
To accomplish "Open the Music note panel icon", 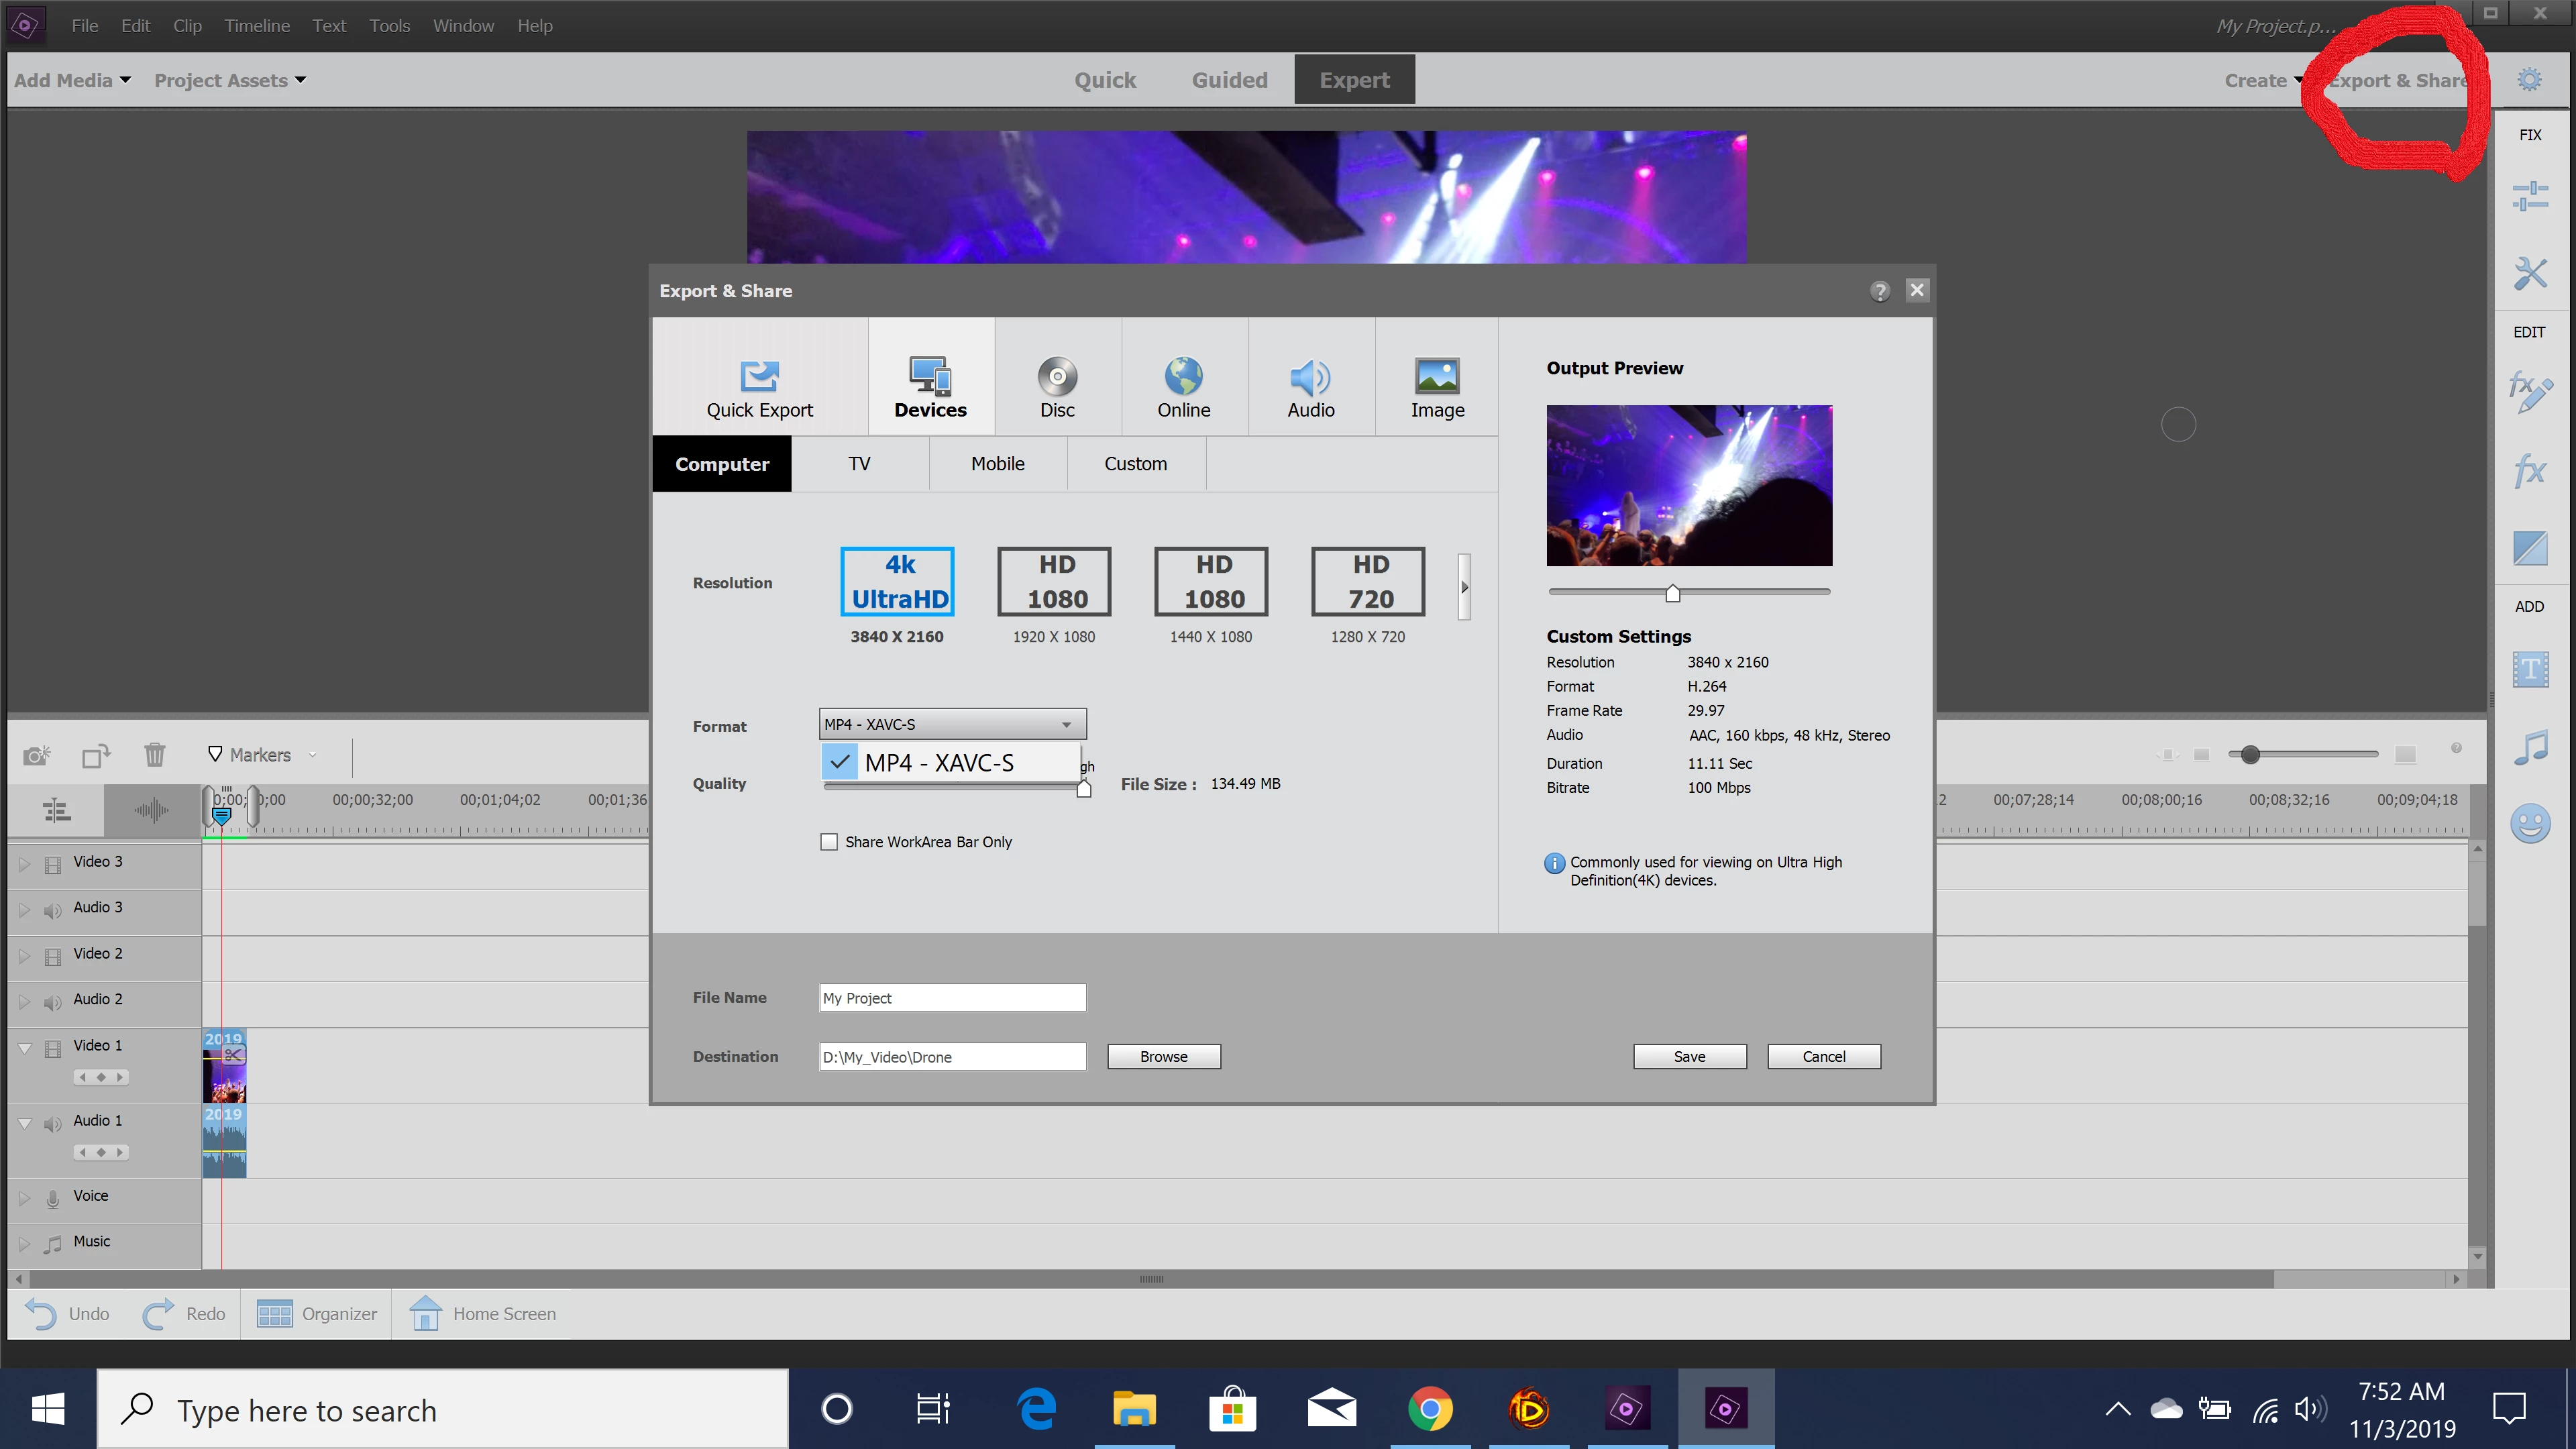I will (2529, 747).
